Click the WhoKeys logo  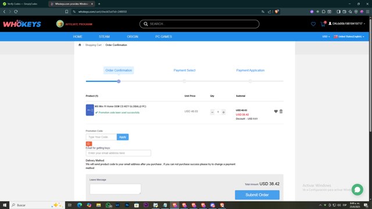point(22,24)
